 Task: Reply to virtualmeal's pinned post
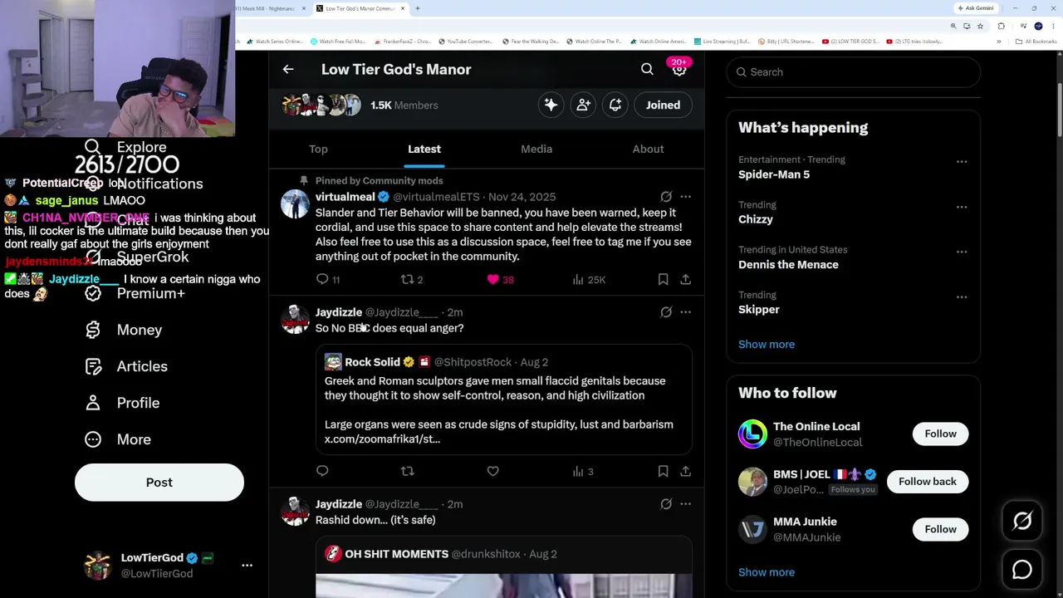pos(322,280)
